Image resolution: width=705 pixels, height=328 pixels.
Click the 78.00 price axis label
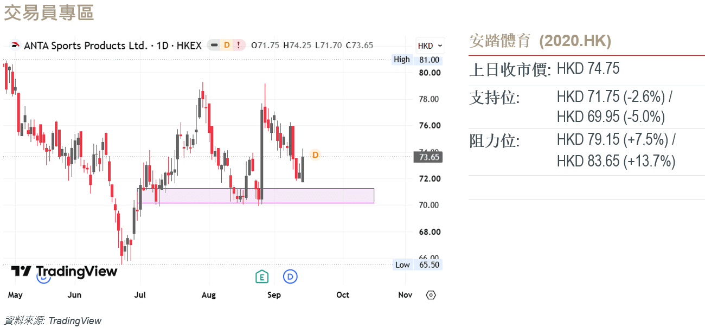pyautogui.click(x=430, y=99)
